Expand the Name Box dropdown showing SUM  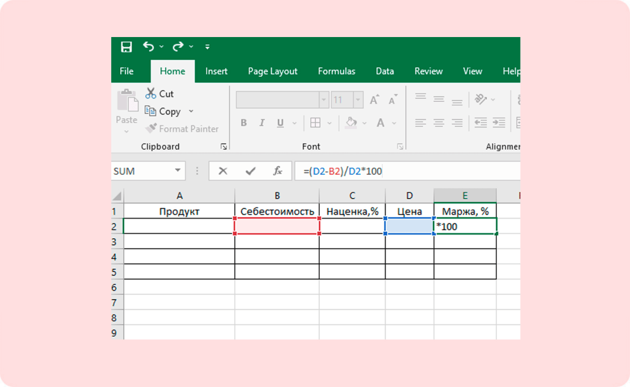[177, 171]
